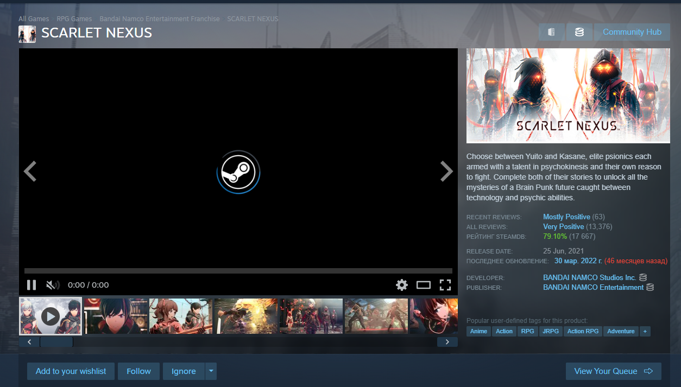Viewport: 681px width, 387px height.
Task: Select the fourth screenshot thumbnail
Action: coord(246,316)
